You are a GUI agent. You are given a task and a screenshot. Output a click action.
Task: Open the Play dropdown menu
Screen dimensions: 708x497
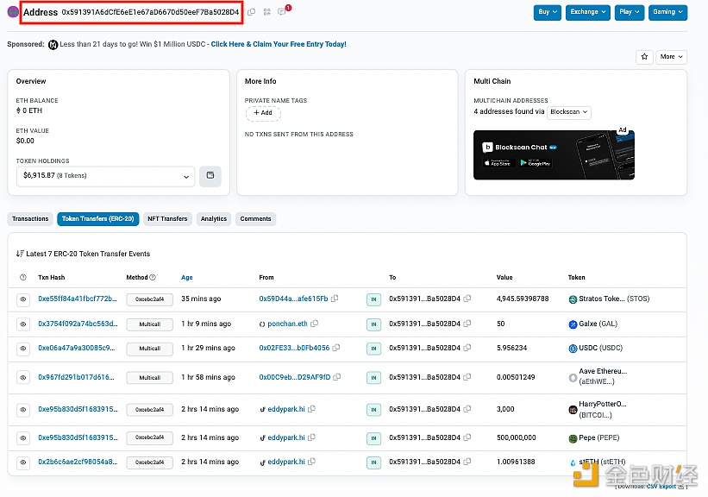(x=629, y=12)
